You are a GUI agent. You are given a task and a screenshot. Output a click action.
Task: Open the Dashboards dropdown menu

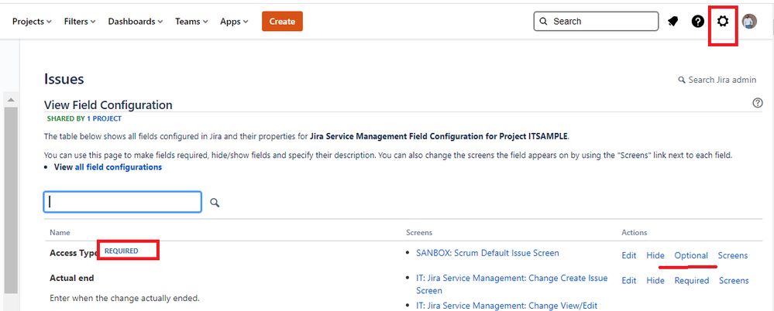[x=136, y=22]
